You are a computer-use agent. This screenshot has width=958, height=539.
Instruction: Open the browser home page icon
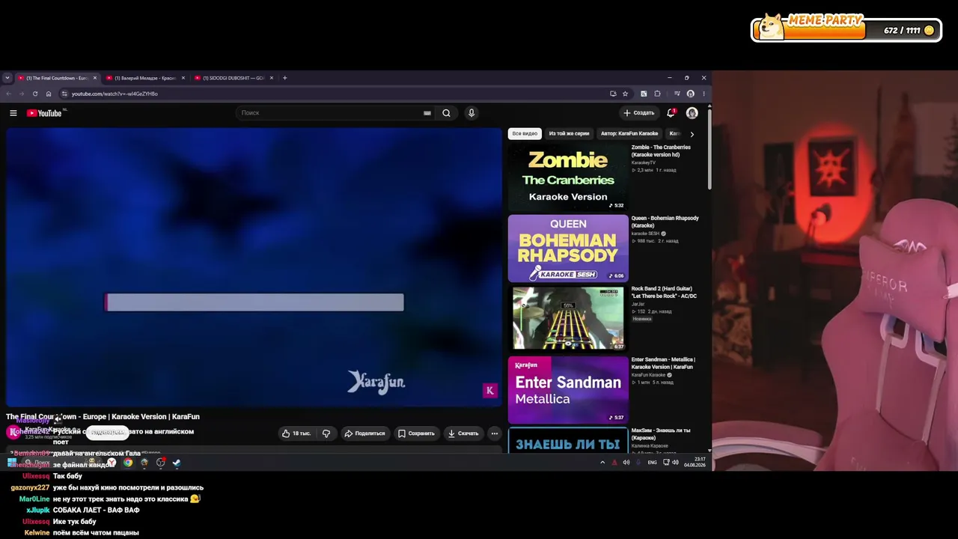pyautogui.click(x=49, y=94)
